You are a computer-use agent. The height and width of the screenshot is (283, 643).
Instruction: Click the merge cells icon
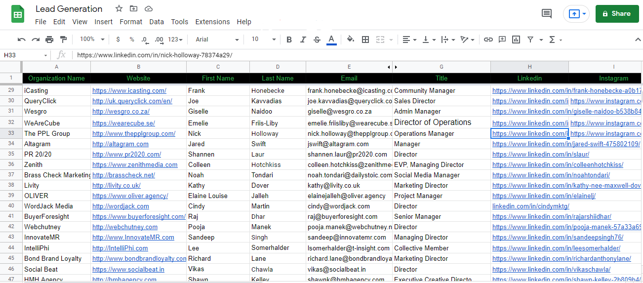tap(380, 40)
